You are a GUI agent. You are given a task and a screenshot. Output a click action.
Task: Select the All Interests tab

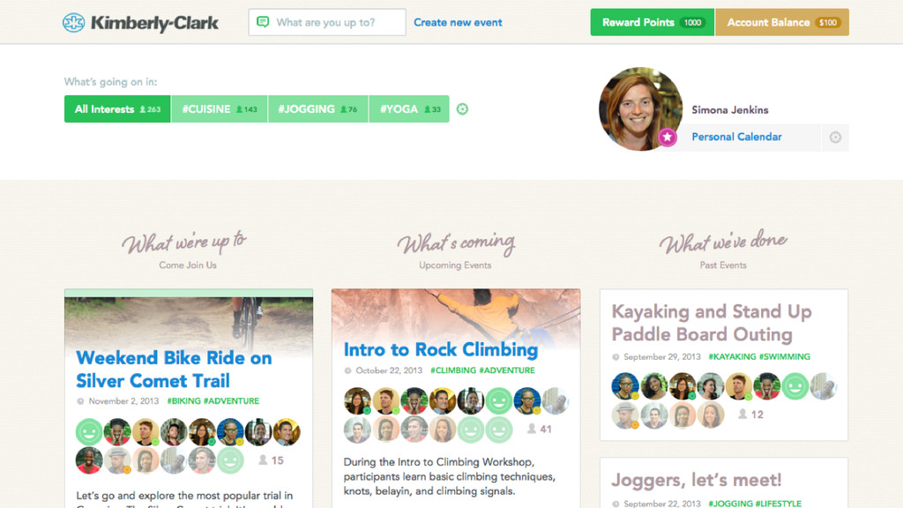point(117,108)
